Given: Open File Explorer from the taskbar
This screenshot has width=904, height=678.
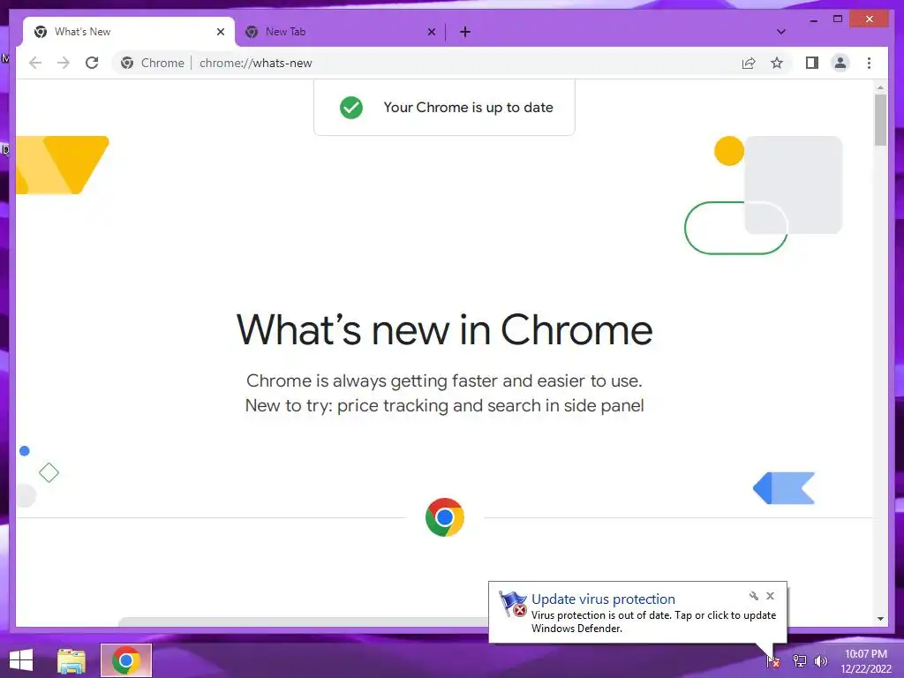Looking at the screenshot, I should tap(72, 660).
